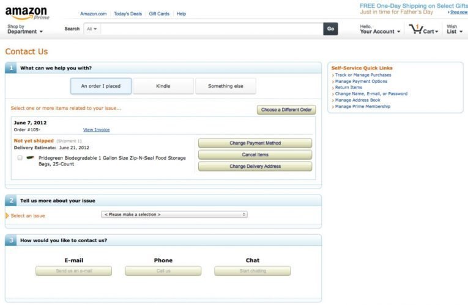Click the Contact Us heading
Viewport: 468px width, 305px height.
tap(26, 51)
